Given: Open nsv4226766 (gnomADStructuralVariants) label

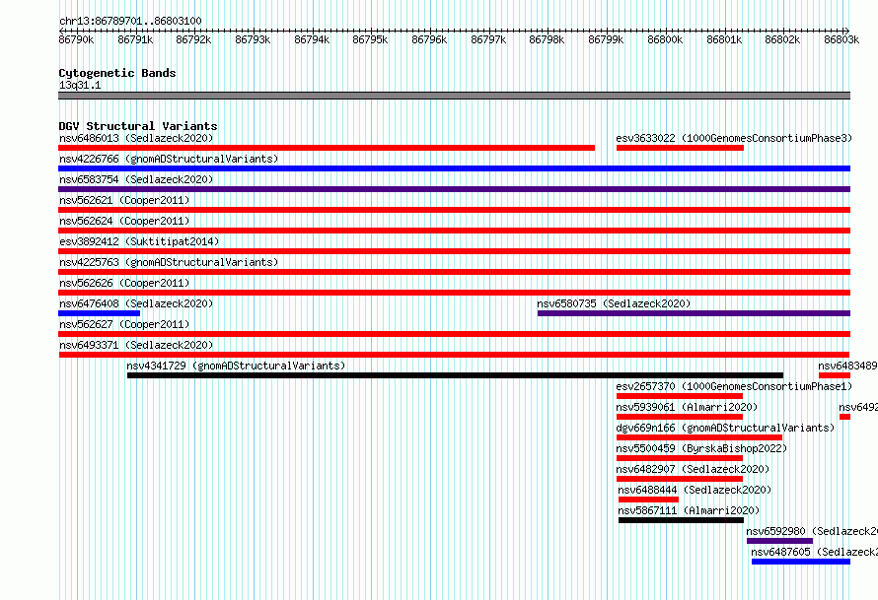Looking at the screenshot, I should 169,159.
